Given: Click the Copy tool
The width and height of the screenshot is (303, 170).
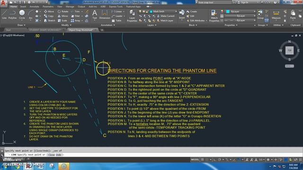Looking at the screenshot, I should [49, 16].
